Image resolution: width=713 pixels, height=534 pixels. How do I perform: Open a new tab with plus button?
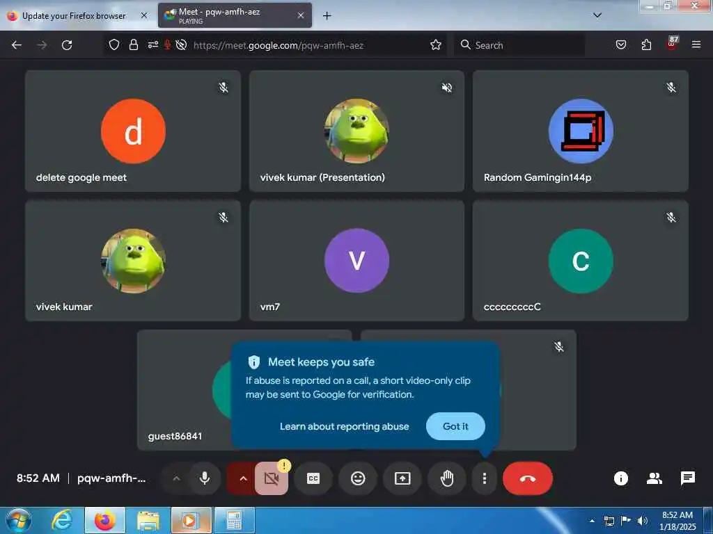(x=327, y=16)
